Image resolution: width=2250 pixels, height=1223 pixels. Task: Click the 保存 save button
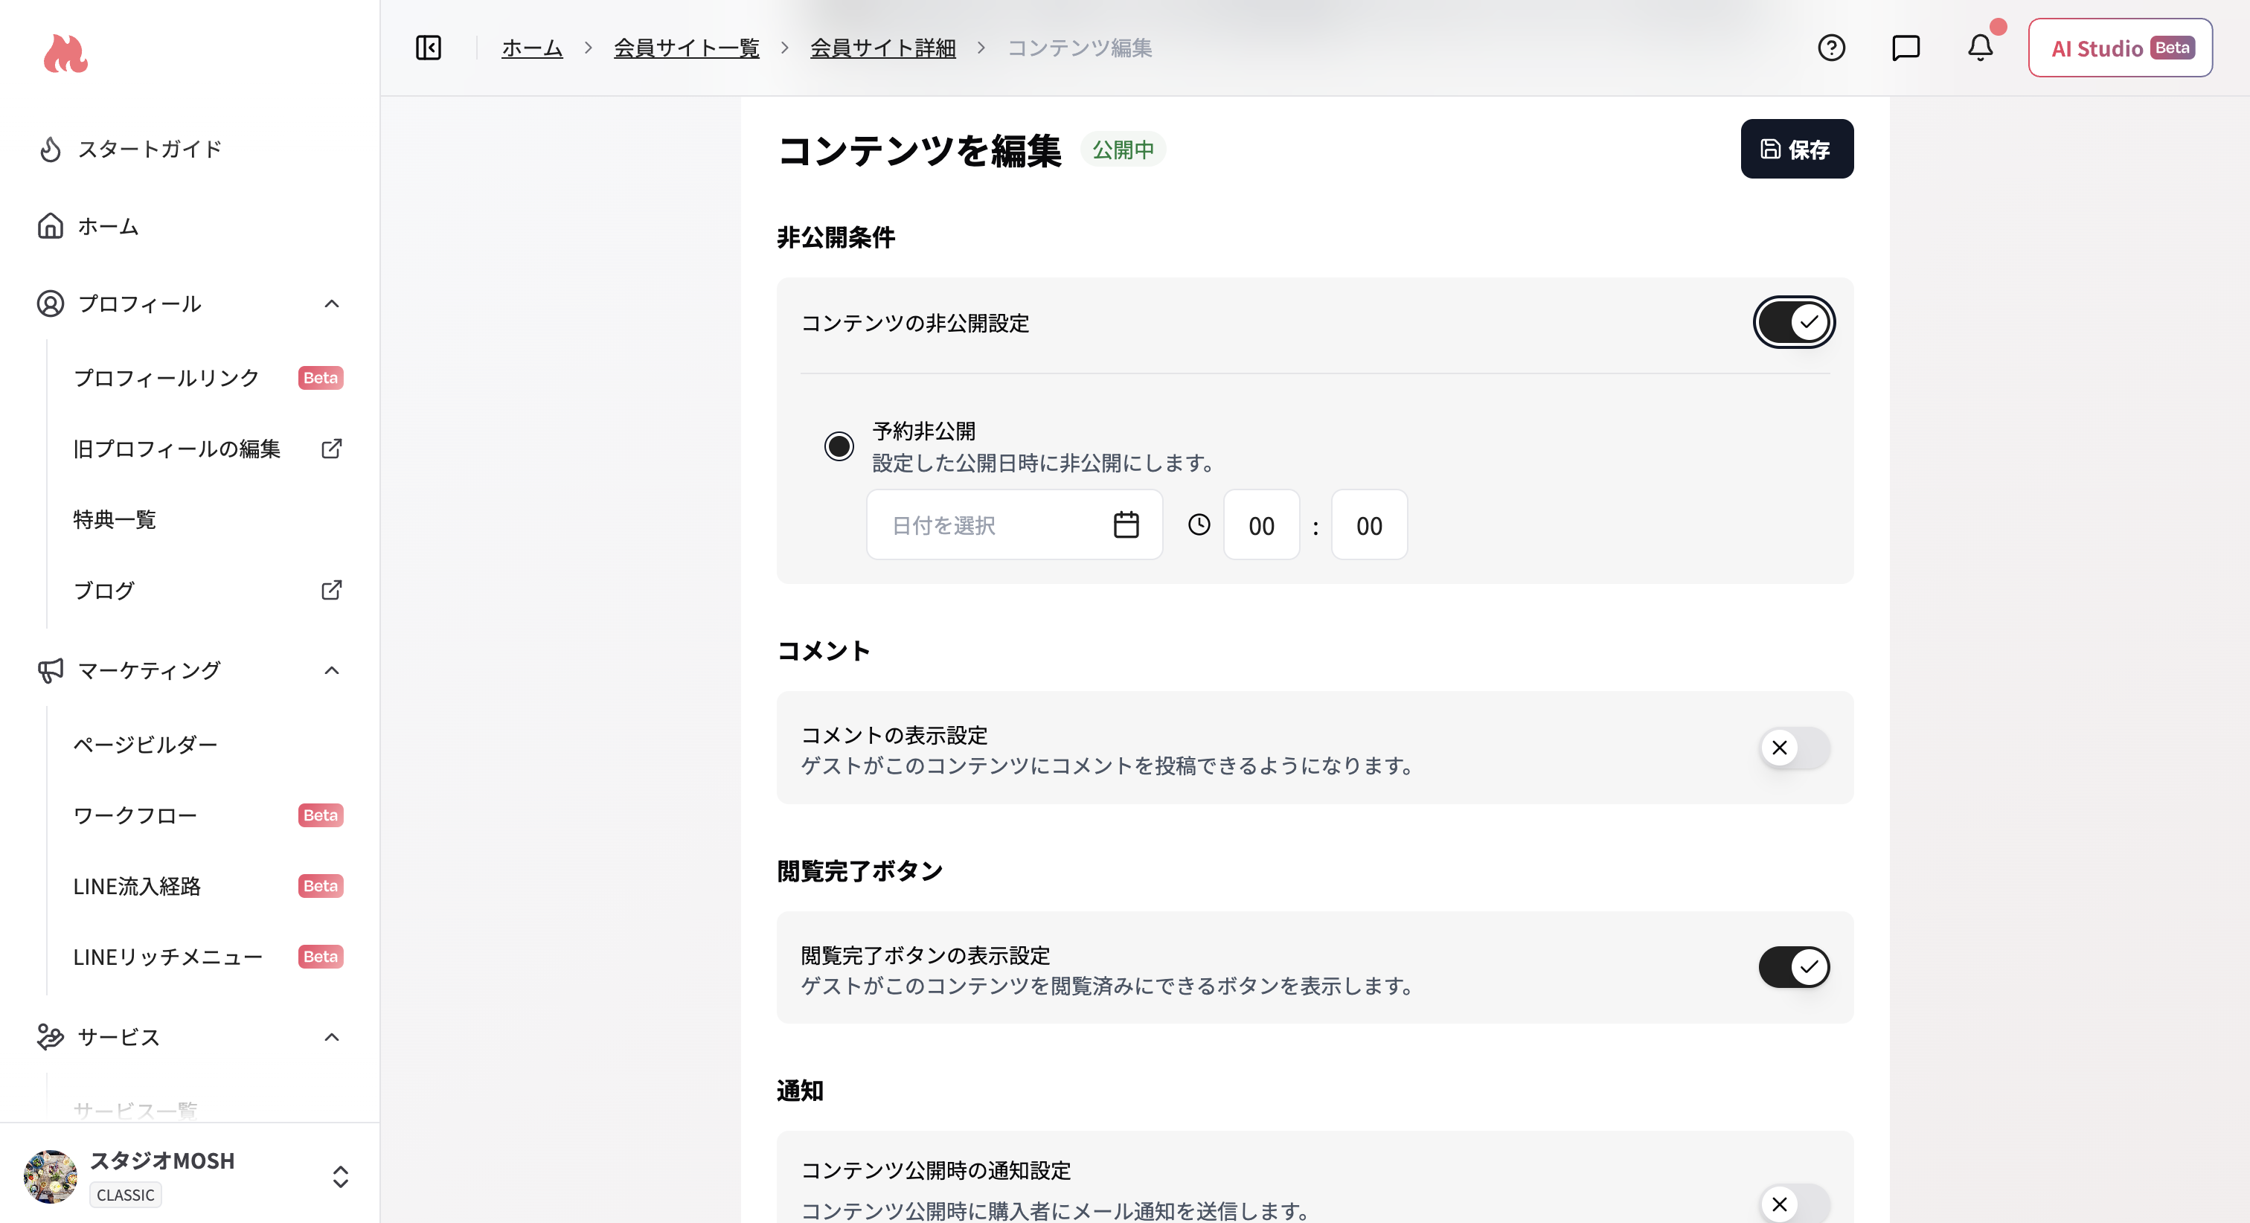(x=1797, y=150)
